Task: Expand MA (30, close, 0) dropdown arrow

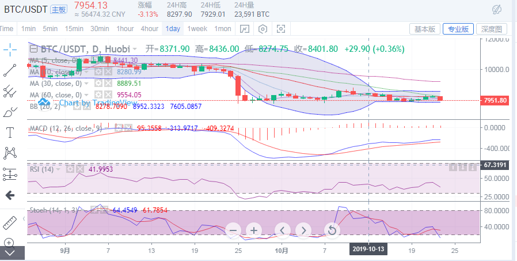Action: (86, 84)
